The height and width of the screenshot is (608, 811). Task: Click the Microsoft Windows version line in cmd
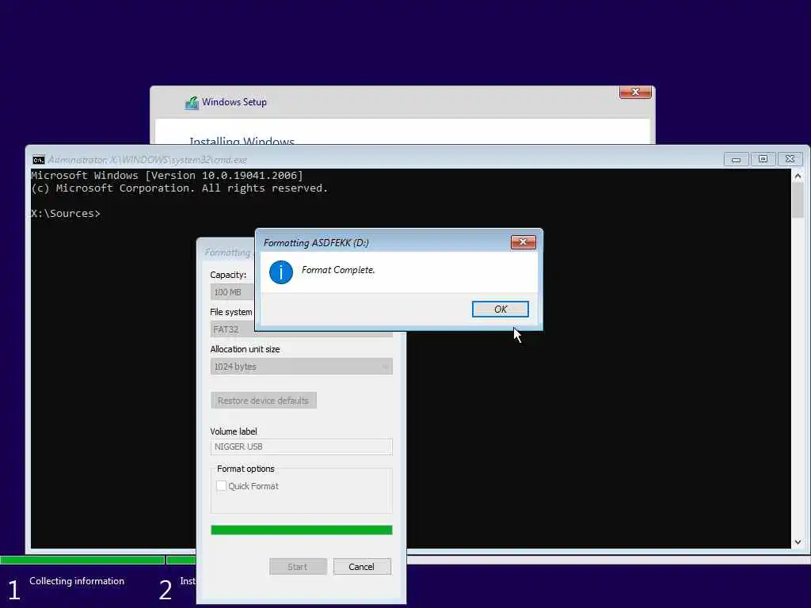tap(167, 175)
